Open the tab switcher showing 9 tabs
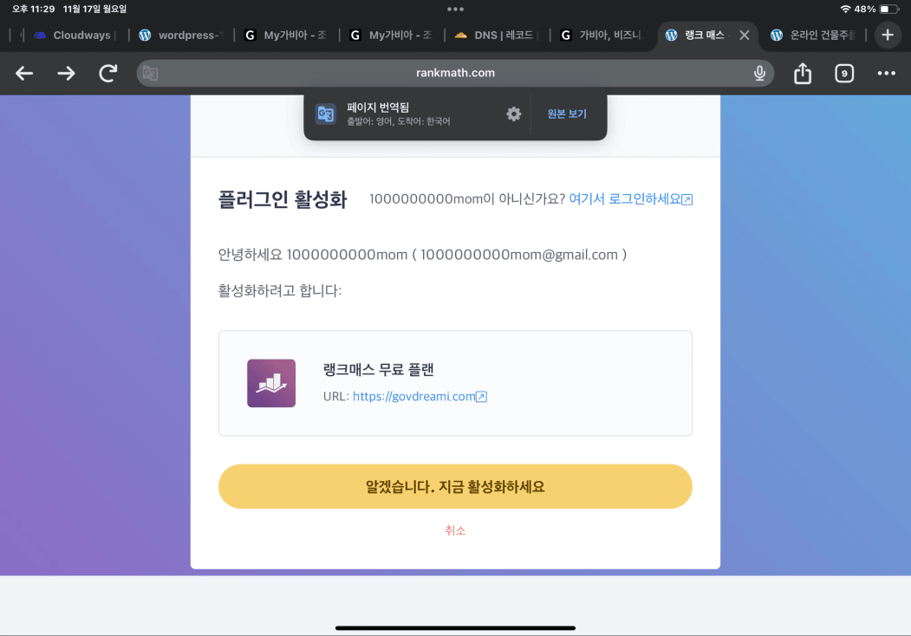This screenshot has height=636, width=911. pos(844,74)
